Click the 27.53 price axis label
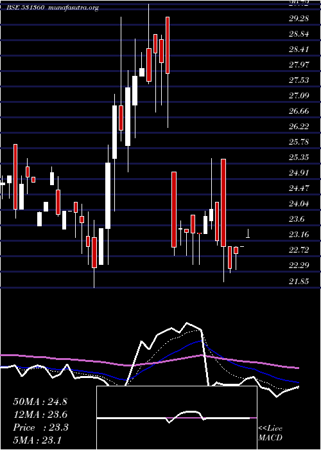The image size is (321, 450). 299,80
